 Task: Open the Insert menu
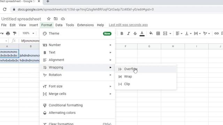33,25
